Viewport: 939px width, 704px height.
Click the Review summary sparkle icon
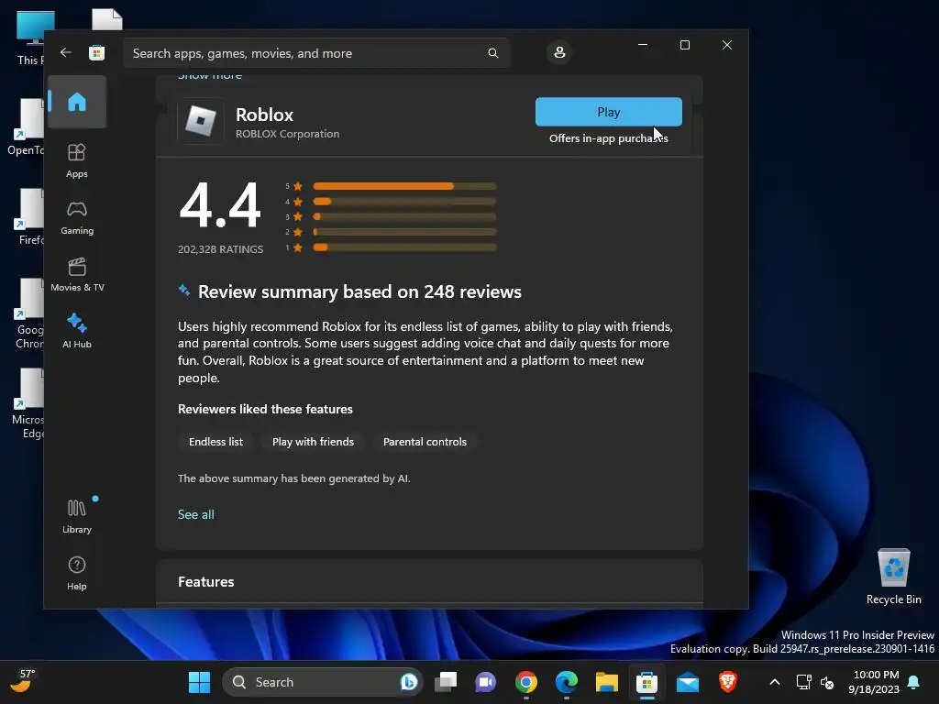pyautogui.click(x=183, y=291)
